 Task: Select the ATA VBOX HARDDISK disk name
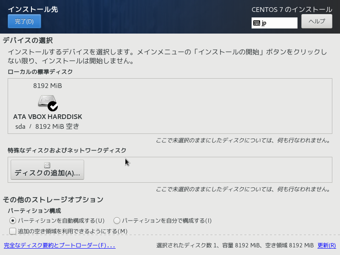click(48, 116)
